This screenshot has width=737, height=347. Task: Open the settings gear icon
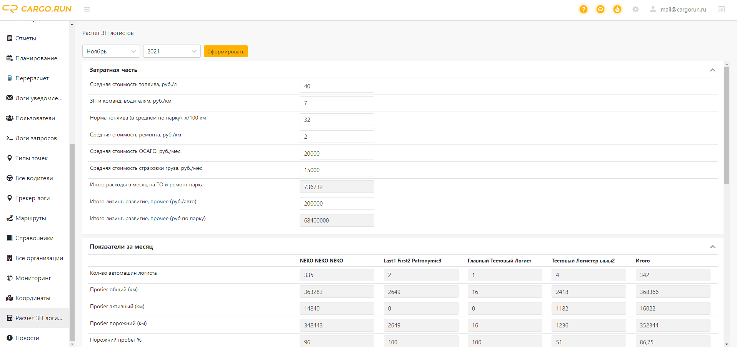tap(635, 9)
